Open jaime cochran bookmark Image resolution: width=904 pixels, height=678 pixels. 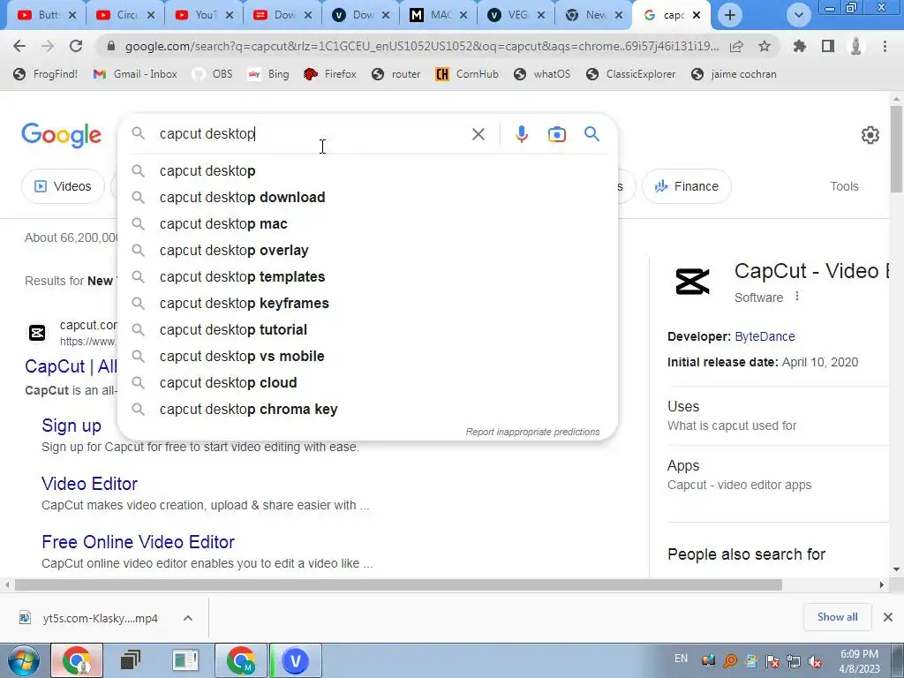click(734, 74)
